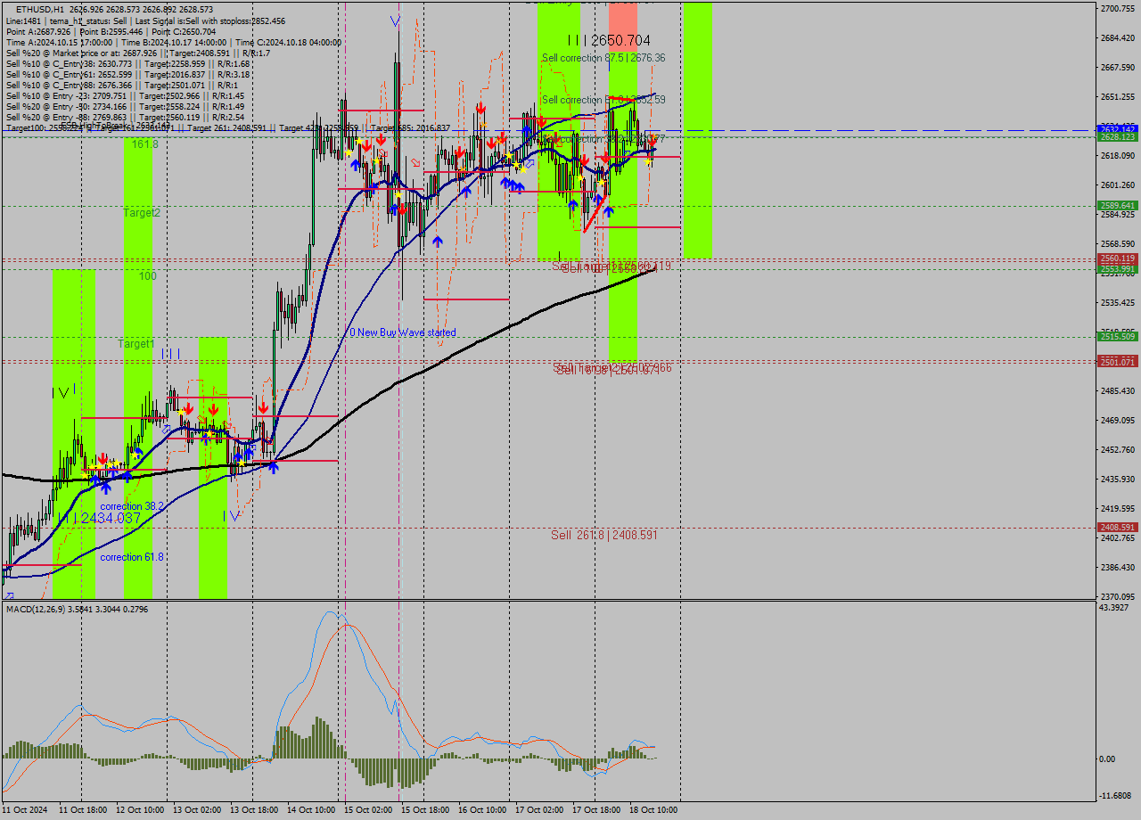Click the 2452.760 price scale value

(1117, 449)
